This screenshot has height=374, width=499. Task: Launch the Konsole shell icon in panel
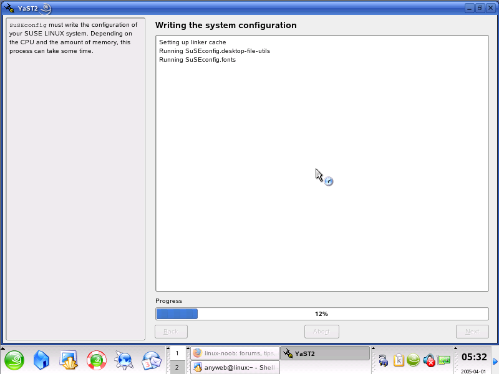(x=69, y=360)
